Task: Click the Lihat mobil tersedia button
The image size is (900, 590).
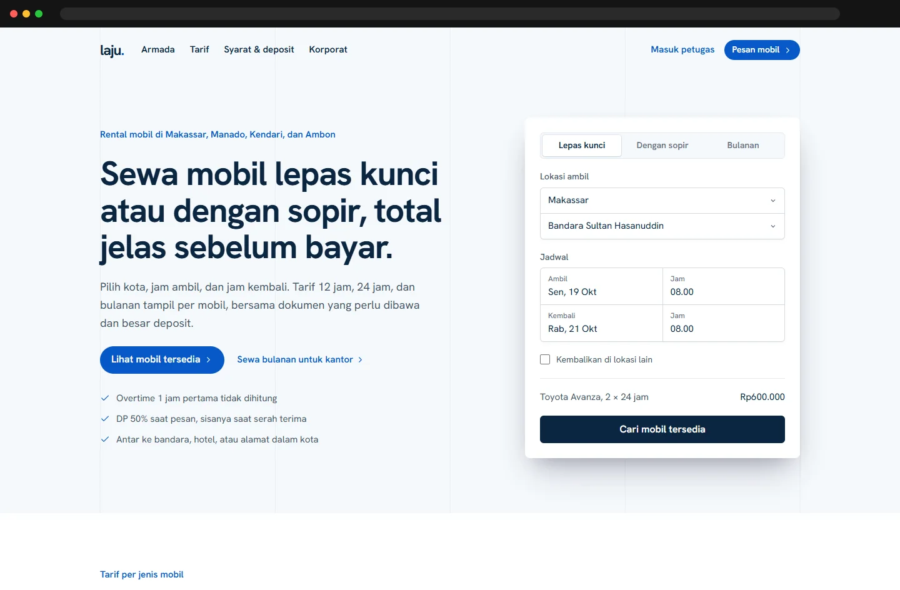Action: click(x=162, y=360)
